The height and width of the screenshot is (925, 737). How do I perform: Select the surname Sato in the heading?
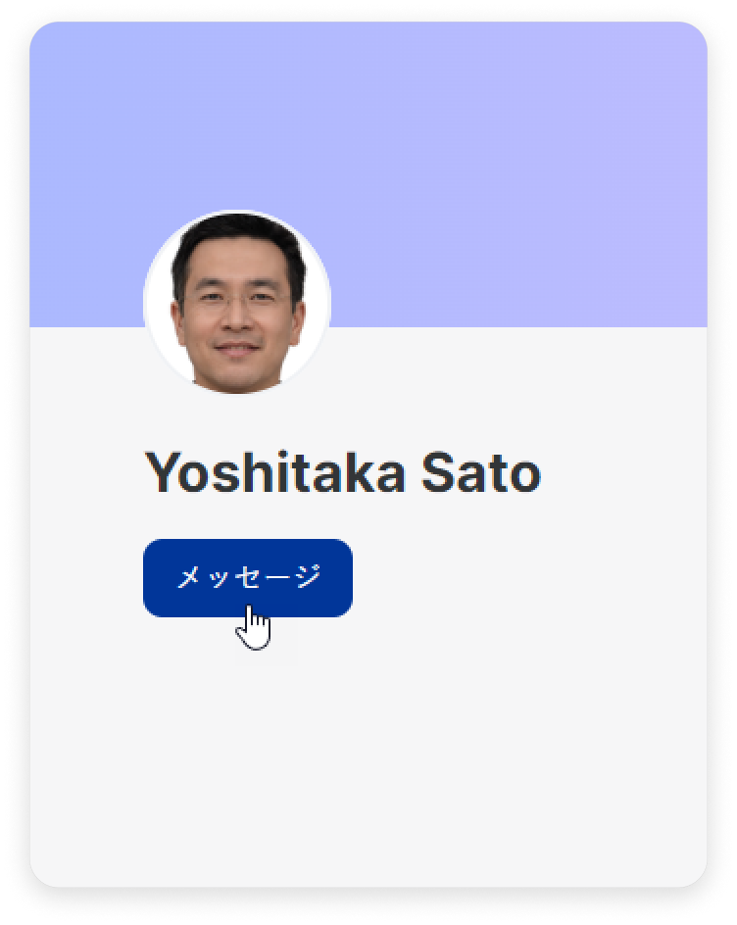[481, 472]
